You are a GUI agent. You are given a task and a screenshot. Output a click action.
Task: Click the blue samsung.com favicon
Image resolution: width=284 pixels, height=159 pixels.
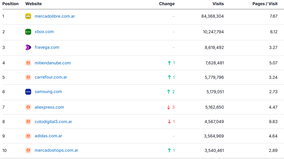pyautogui.click(x=28, y=92)
